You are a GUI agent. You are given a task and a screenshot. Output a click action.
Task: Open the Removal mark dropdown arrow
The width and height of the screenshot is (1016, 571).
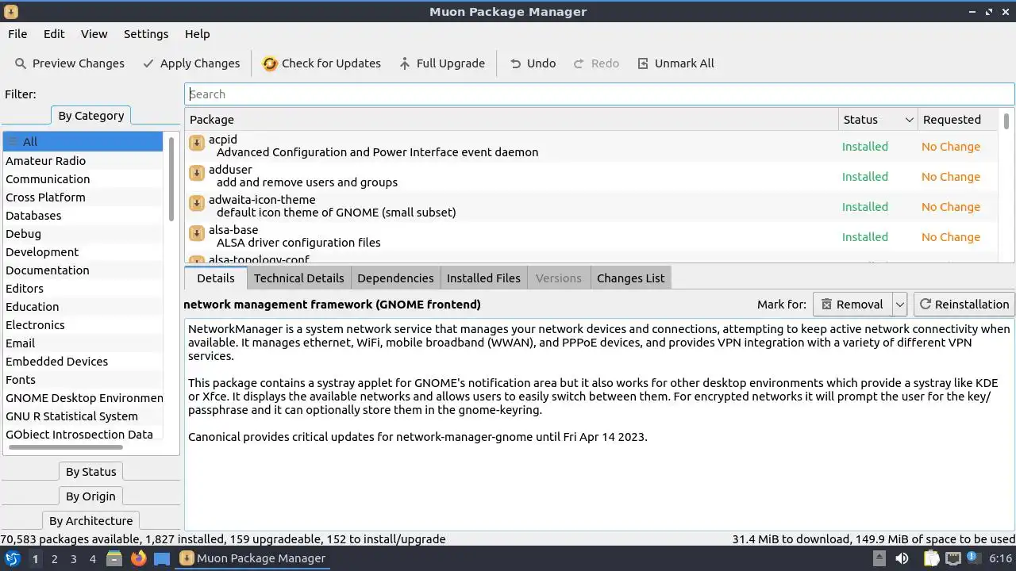(x=899, y=305)
